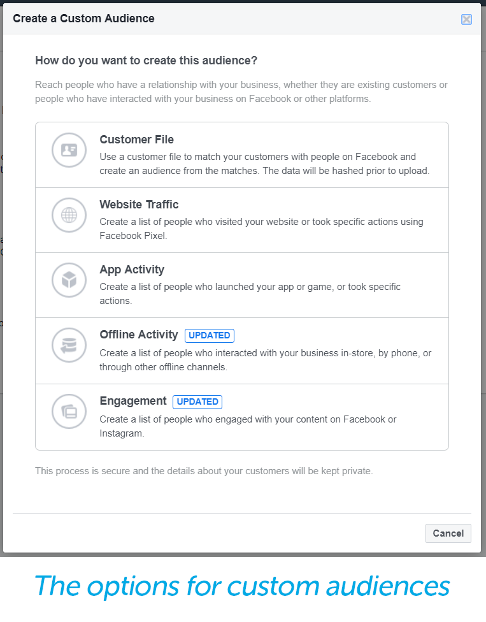The image size is (486, 622).
Task: Click the contact card inside Customer File circle
Action: (x=69, y=150)
